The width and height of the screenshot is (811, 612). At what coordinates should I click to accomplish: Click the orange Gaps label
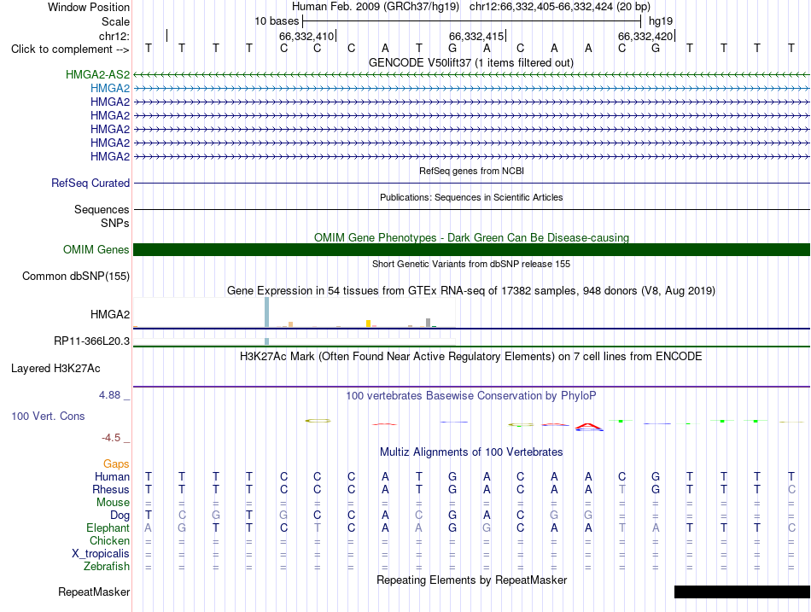tap(116, 464)
